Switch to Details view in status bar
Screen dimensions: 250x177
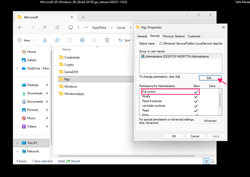point(206,161)
